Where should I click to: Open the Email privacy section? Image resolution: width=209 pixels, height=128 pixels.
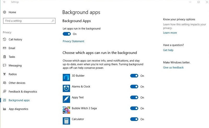tap(12, 48)
